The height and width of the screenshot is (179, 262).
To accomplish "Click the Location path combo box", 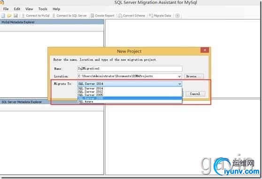I will pos(130,76).
